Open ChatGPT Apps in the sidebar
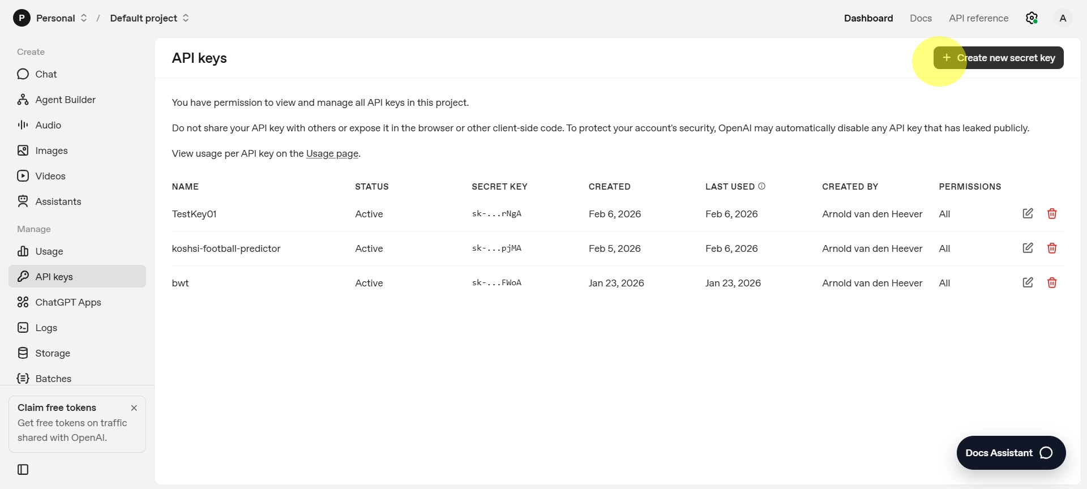This screenshot has height=489, width=1087. pos(77,302)
